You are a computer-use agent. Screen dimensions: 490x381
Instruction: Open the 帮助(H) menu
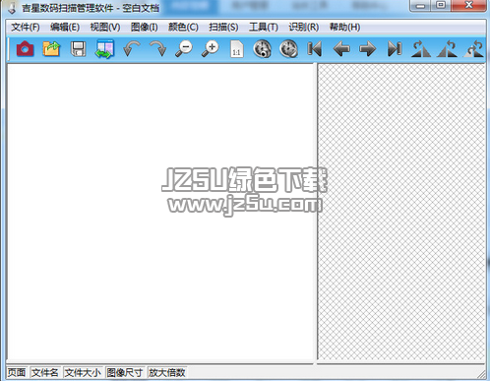(344, 27)
